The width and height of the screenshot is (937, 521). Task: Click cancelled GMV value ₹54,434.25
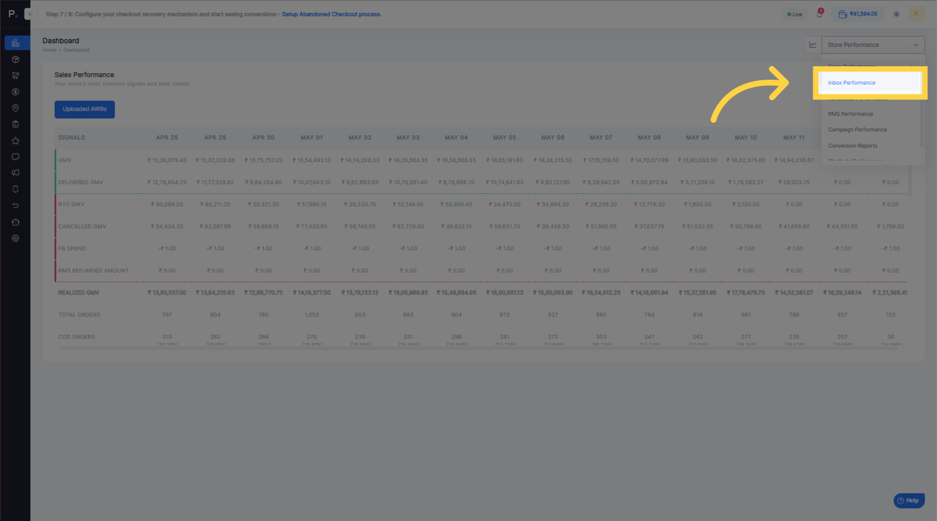pos(167,227)
